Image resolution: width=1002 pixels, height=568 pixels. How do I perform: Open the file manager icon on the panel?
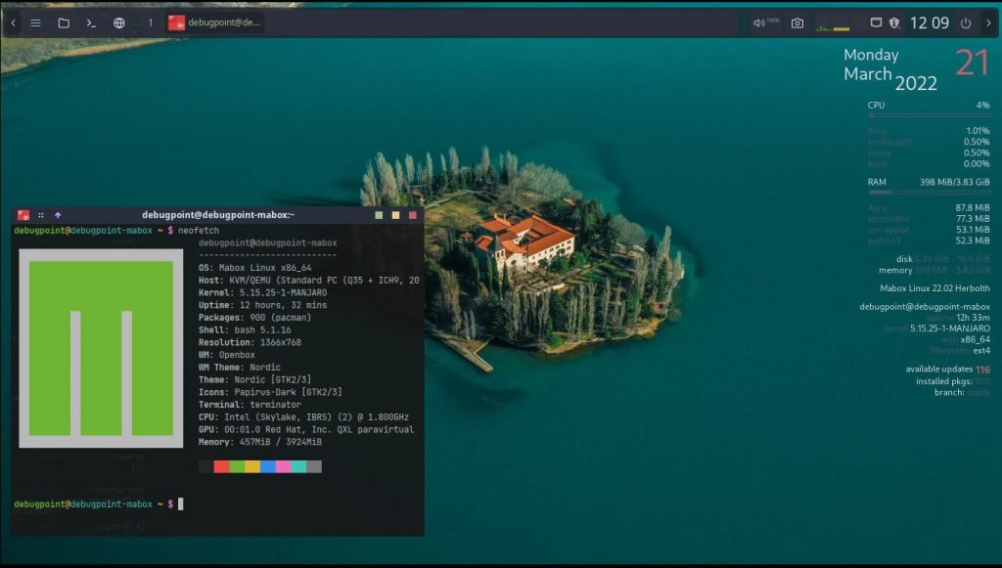point(62,22)
